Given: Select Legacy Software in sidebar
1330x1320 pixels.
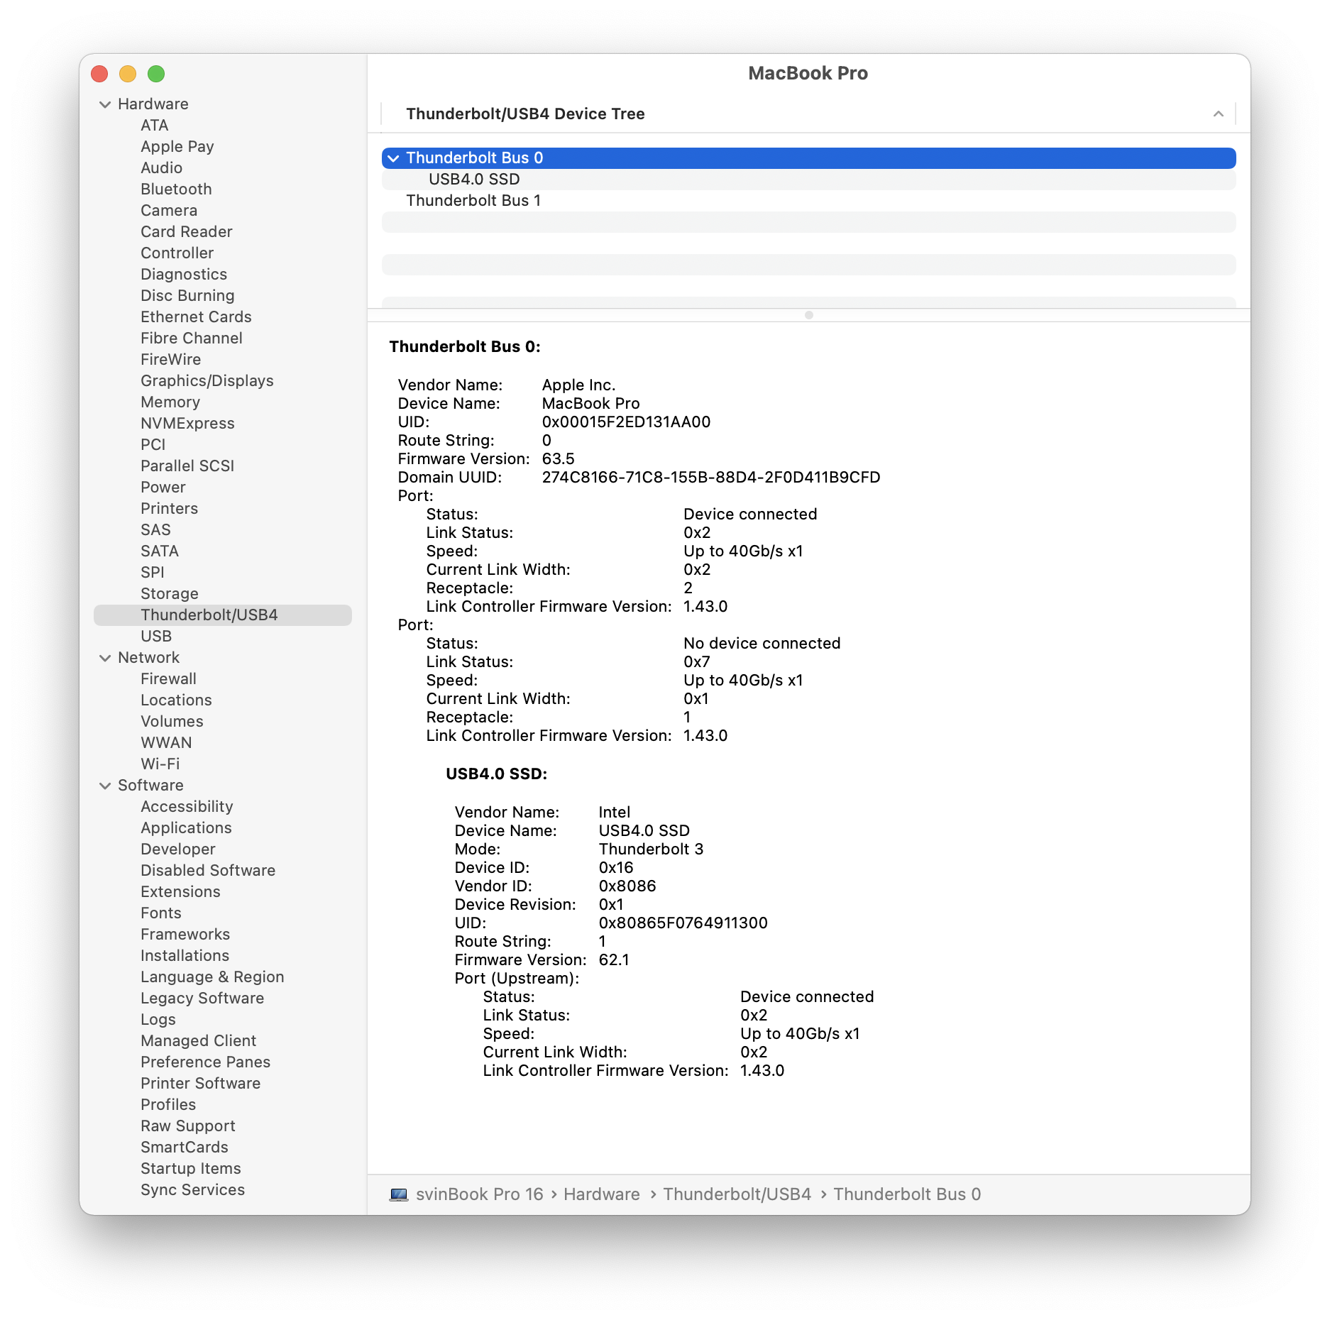Looking at the screenshot, I should 202,999.
